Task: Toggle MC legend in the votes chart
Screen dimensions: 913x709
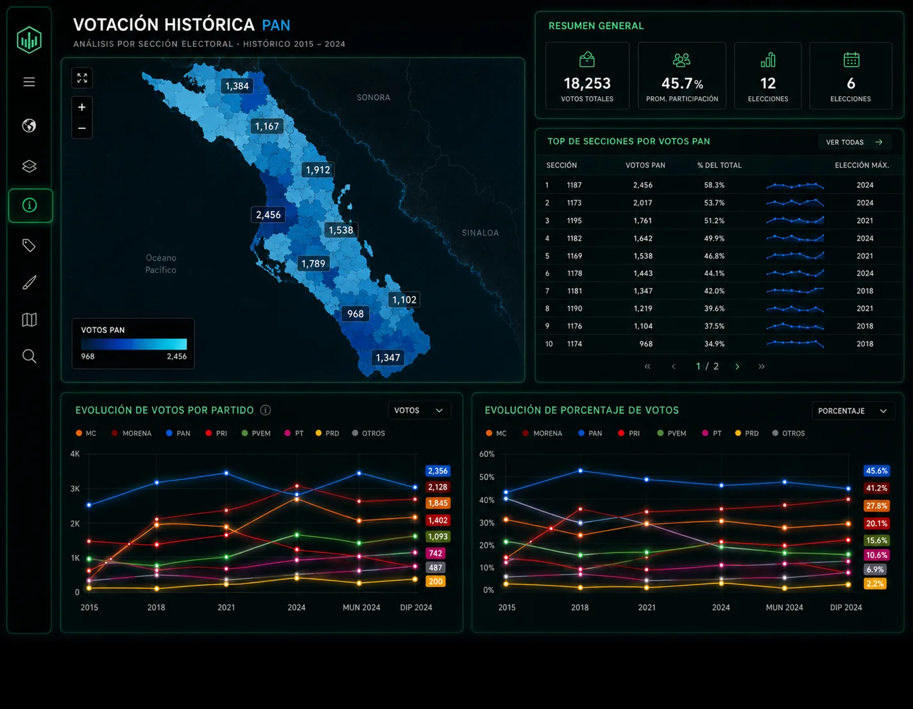Action: [x=86, y=434]
